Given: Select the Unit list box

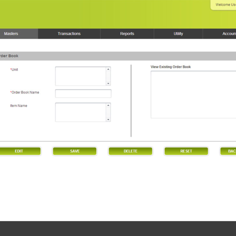Looking at the screenshot, I should (81, 76).
